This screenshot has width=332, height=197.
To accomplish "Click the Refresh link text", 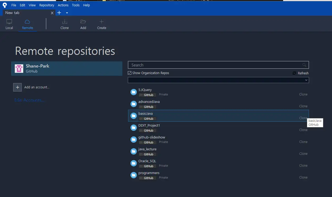I will pyautogui.click(x=303, y=73).
